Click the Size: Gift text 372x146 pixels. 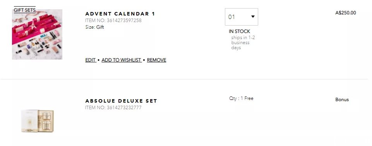[x=95, y=27]
